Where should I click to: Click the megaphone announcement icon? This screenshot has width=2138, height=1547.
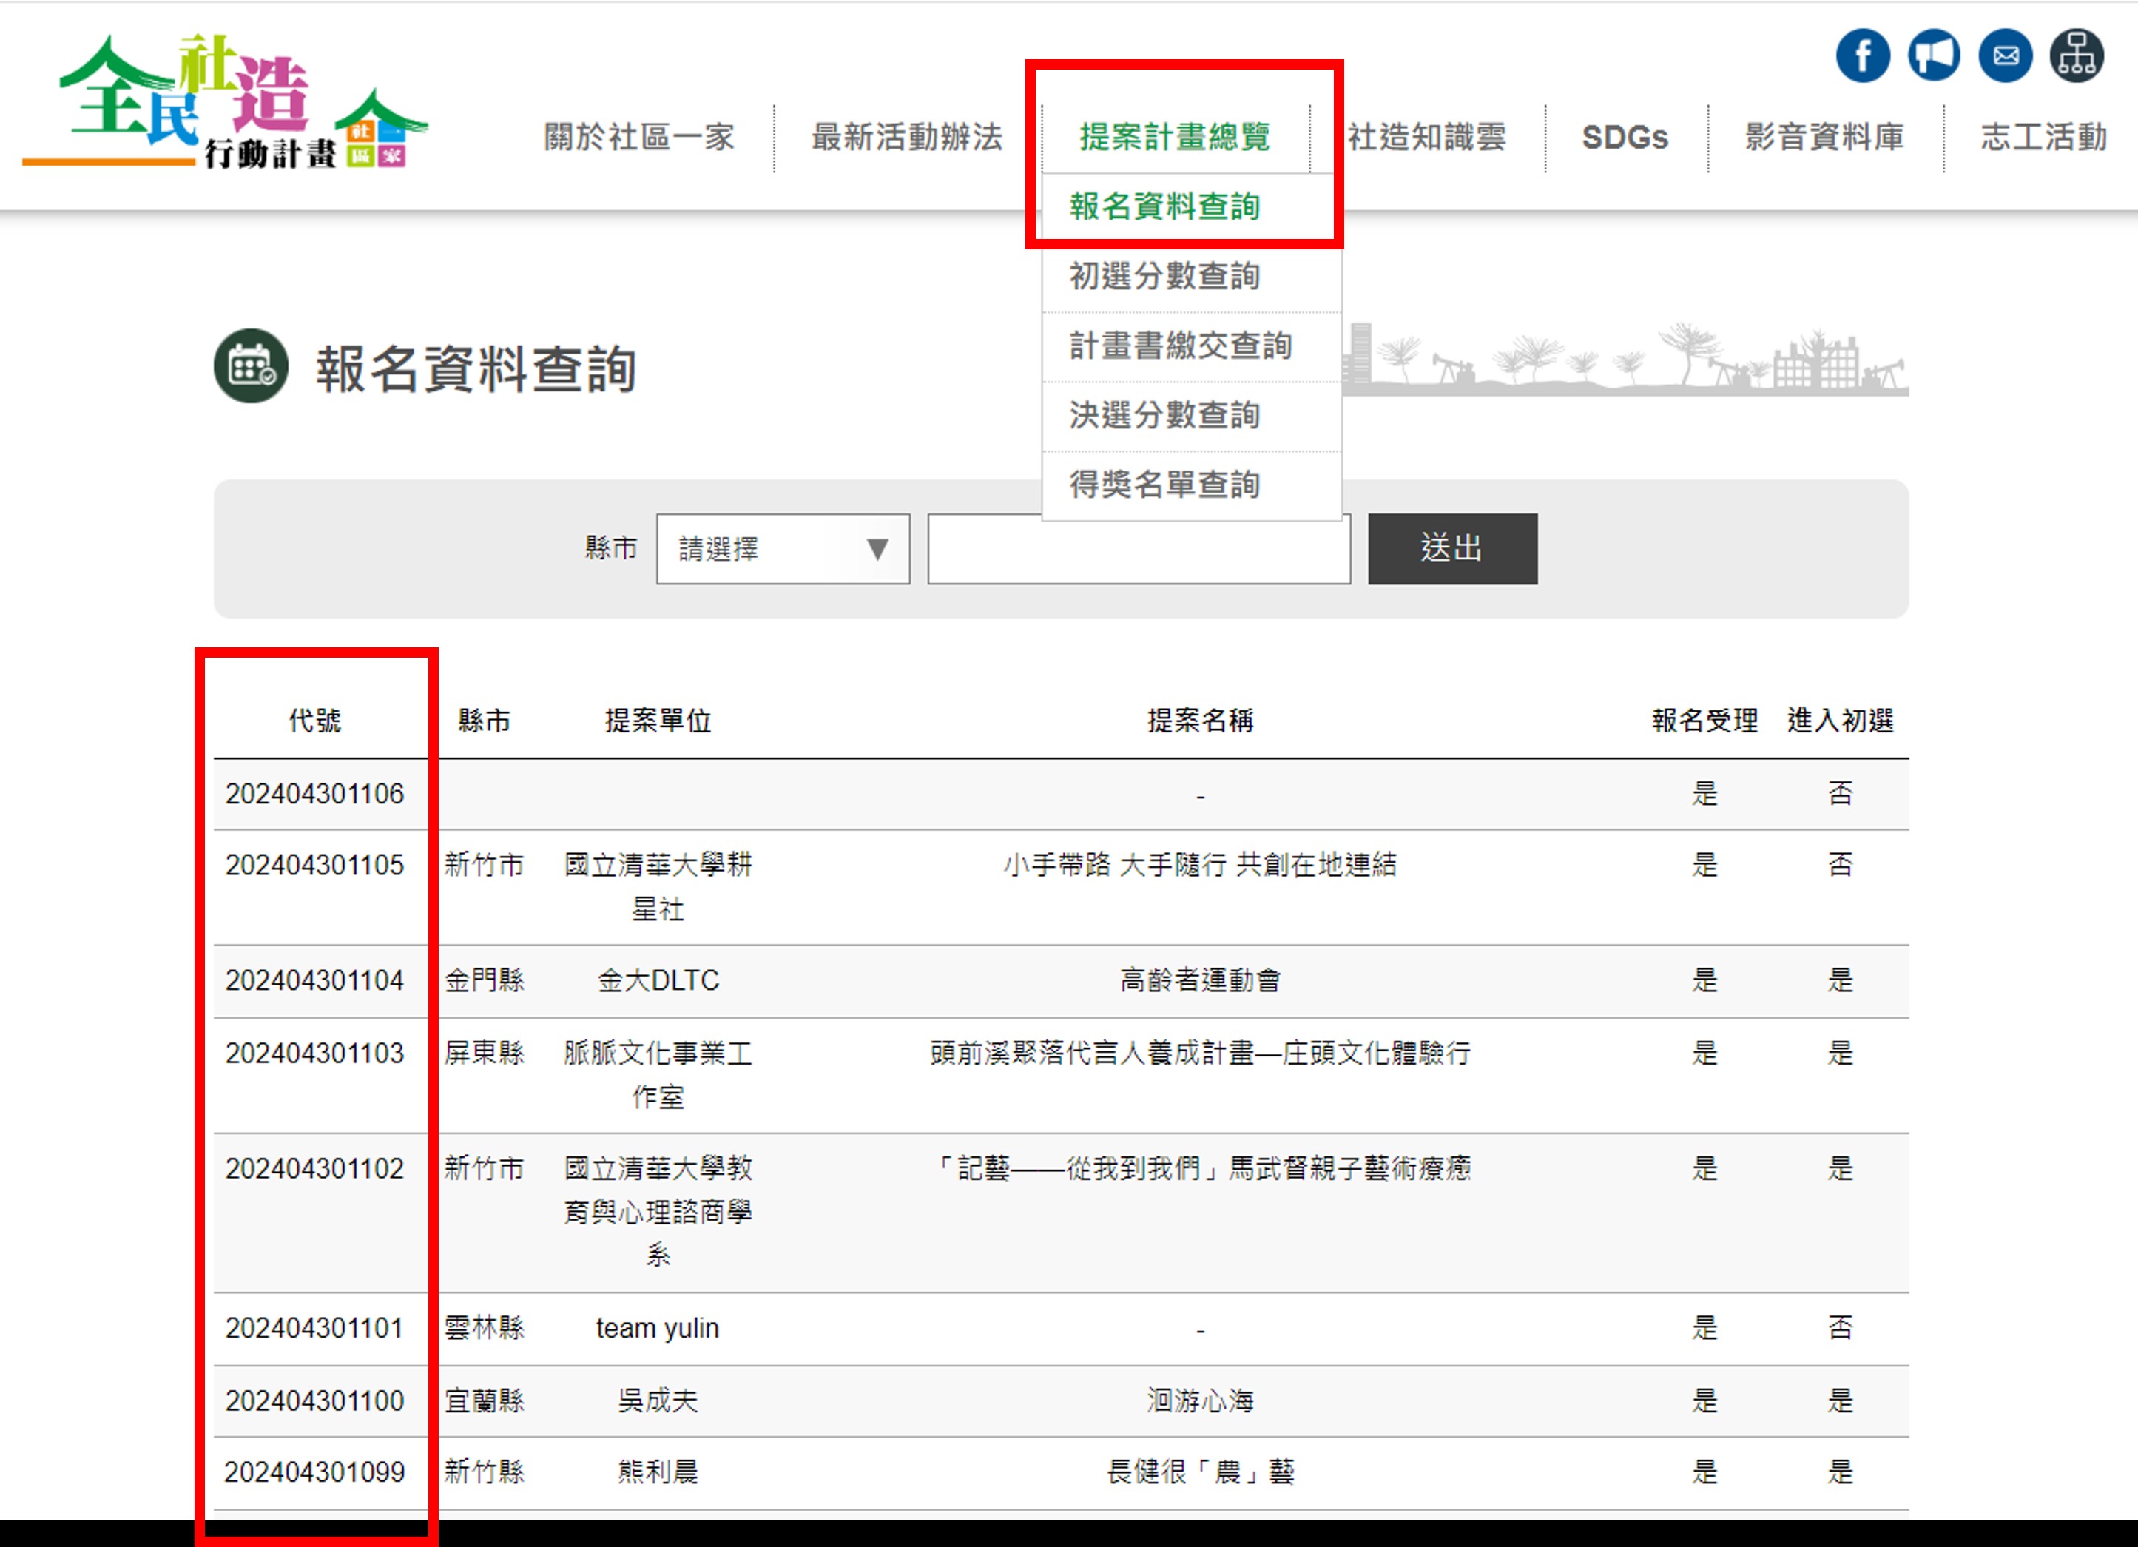(1933, 56)
